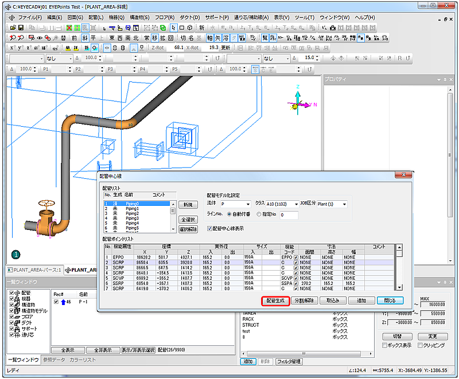The image size is (459, 379).
Task: Toggle the 配管中心線表示 checkbox
Action: (209, 228)
